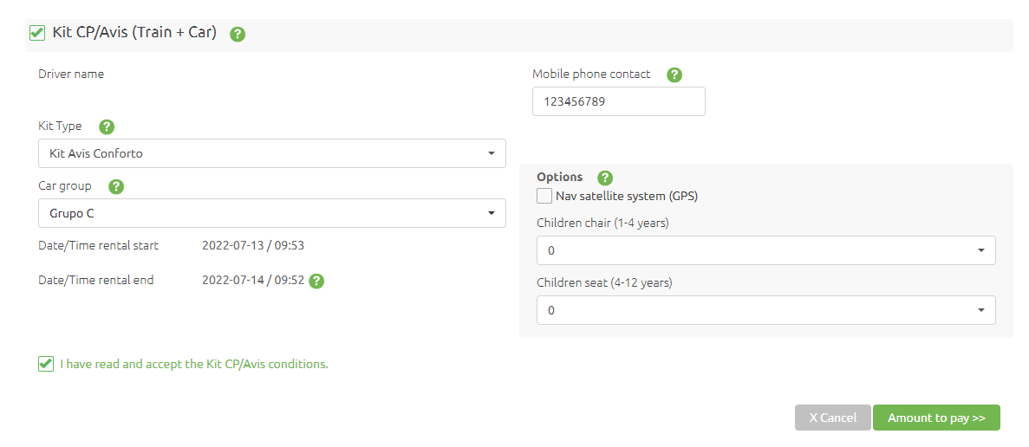Proceed with Amount to pay button

click(936, 418)
